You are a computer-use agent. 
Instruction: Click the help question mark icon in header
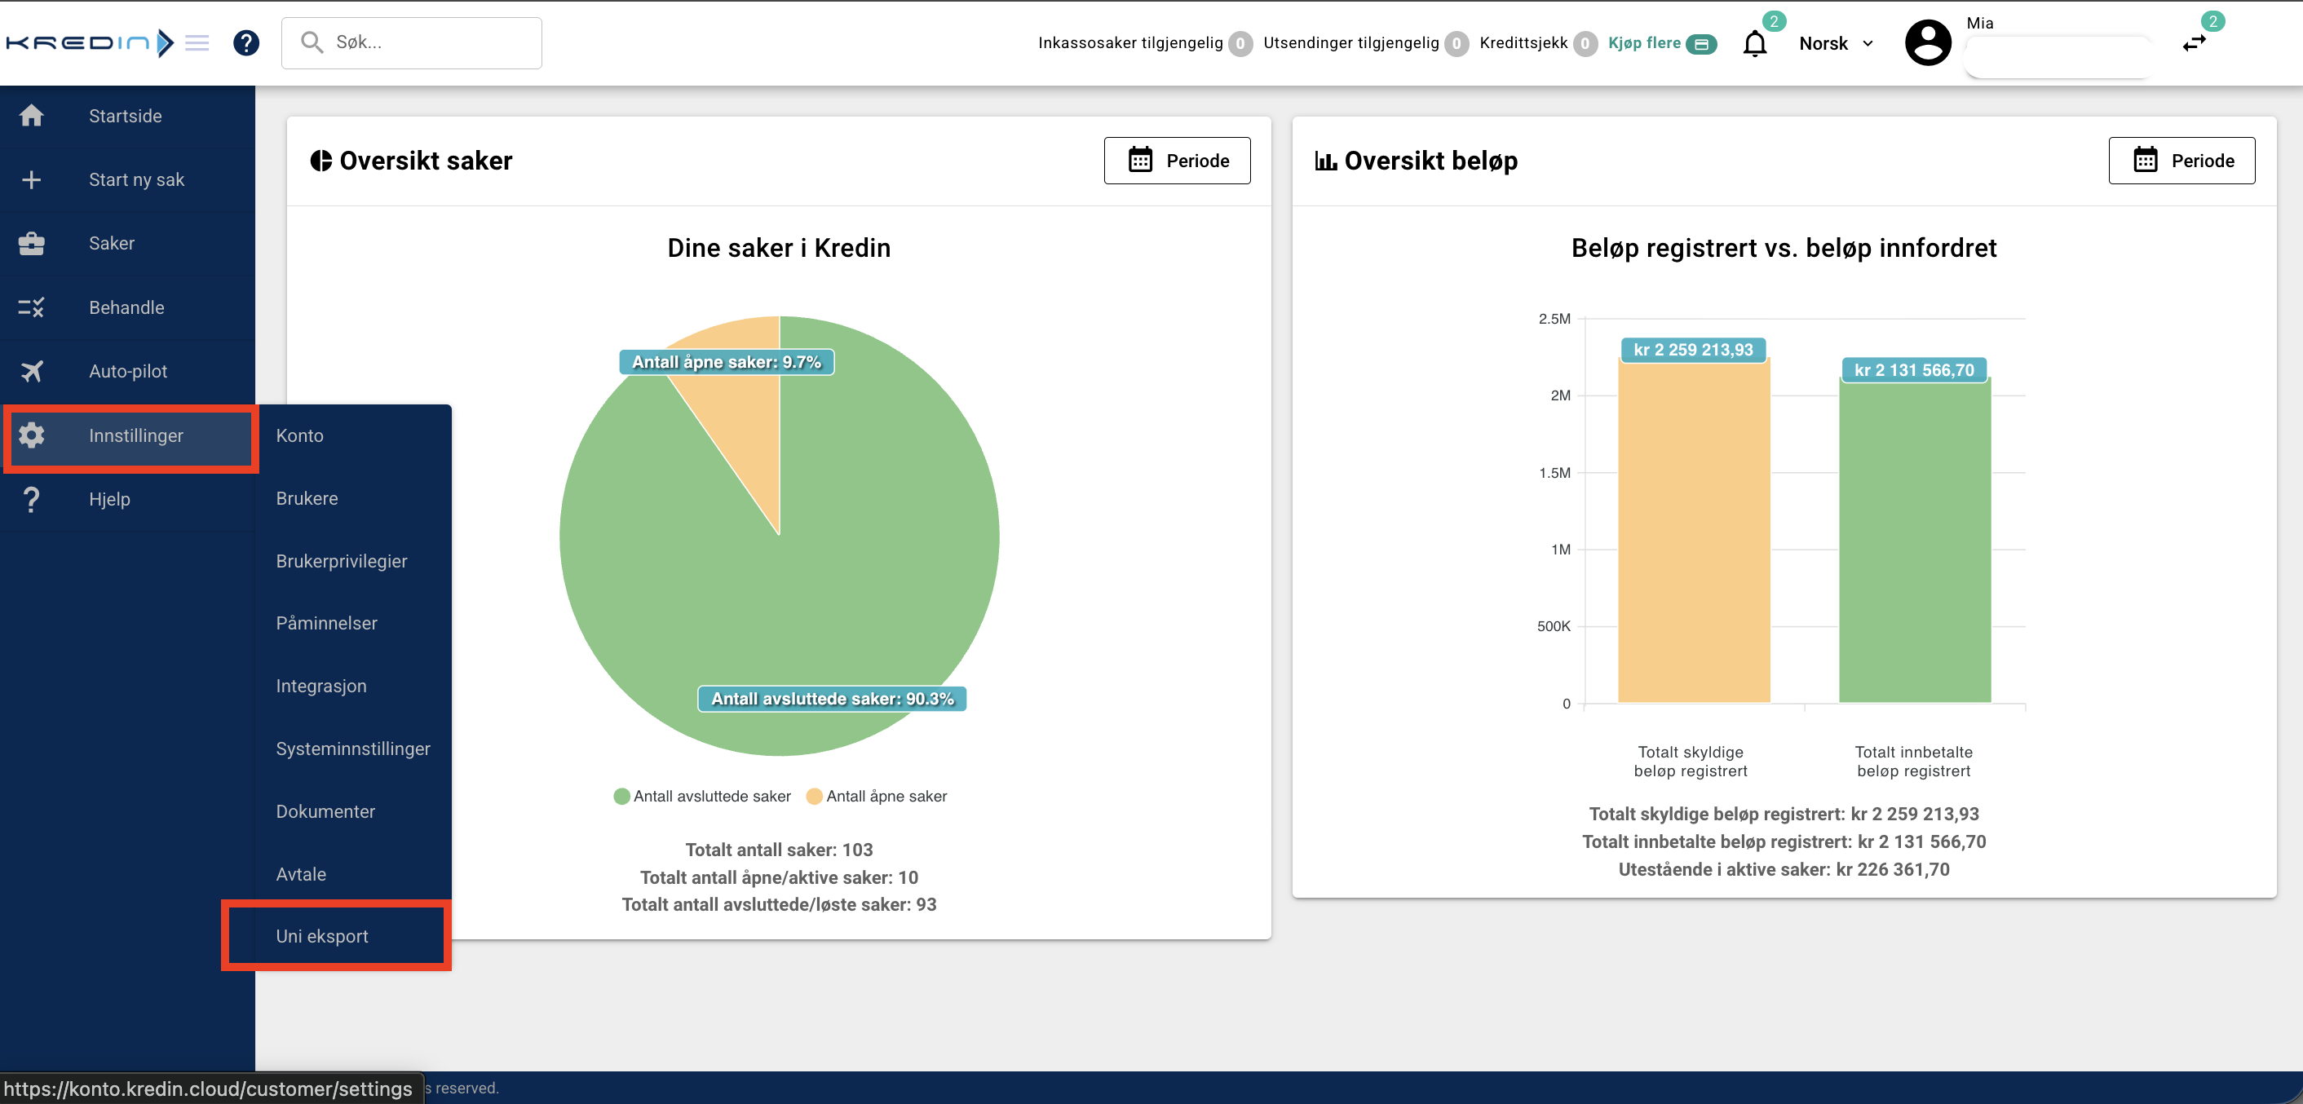pyautogui.click(x=245, y=43)
